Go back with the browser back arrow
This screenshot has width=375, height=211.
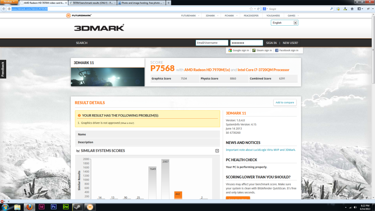4,9
